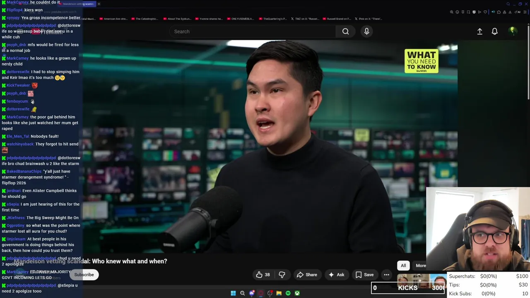Open the Windows Start button
Screen dimensions: 530x298
click(233, 293)
